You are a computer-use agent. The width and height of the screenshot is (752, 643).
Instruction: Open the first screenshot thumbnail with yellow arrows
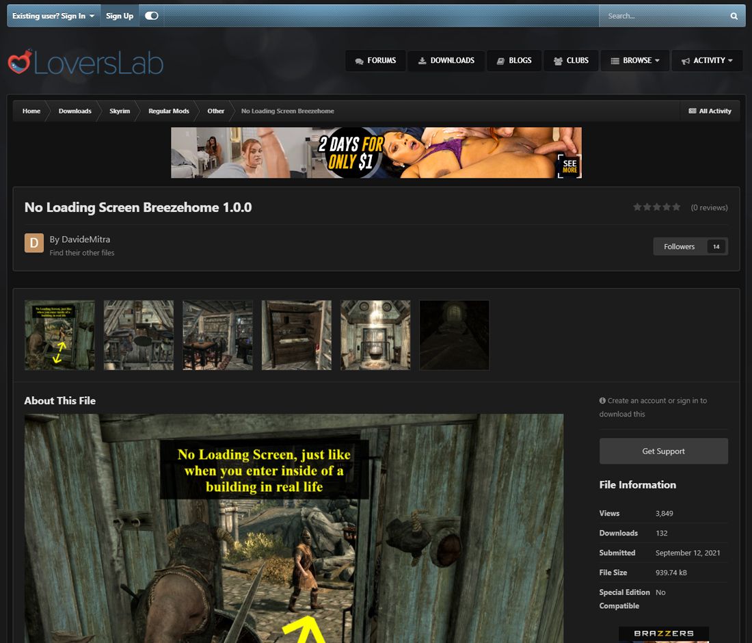coord(59,335)
